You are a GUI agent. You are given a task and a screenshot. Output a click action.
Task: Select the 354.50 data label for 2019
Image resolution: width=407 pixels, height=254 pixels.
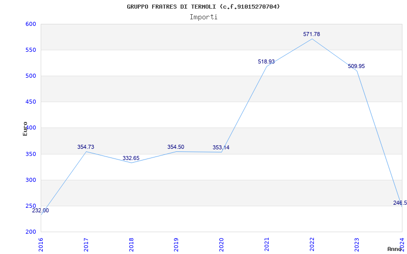[176, 147]
